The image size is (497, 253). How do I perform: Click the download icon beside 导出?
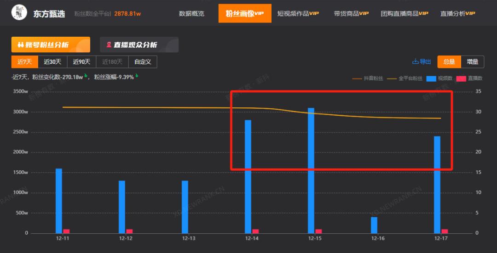pyautogui.click(x=415, y=62)
